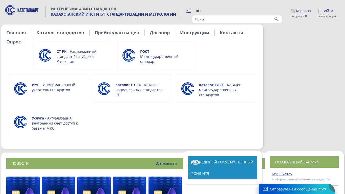The width and height of the screenshot is (345, 194).
Task: Open the ИУС 9-2025 link
Action: (282, 174)
